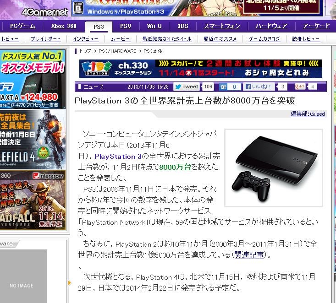This screenshot has width=336, height=303.
Task: Go to 最近のオススメ submenu link
Action: [x=220, y=39]
